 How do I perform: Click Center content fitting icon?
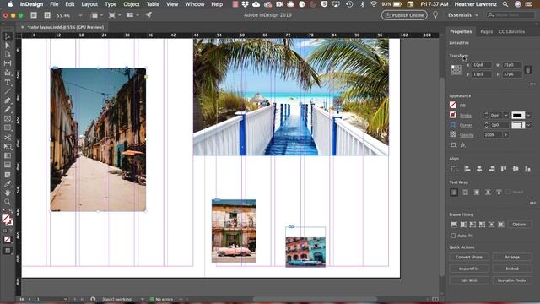point(491,225)
